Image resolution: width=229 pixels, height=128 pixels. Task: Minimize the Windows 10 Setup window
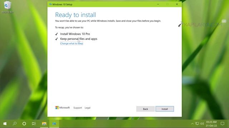(x=158, y=4)
